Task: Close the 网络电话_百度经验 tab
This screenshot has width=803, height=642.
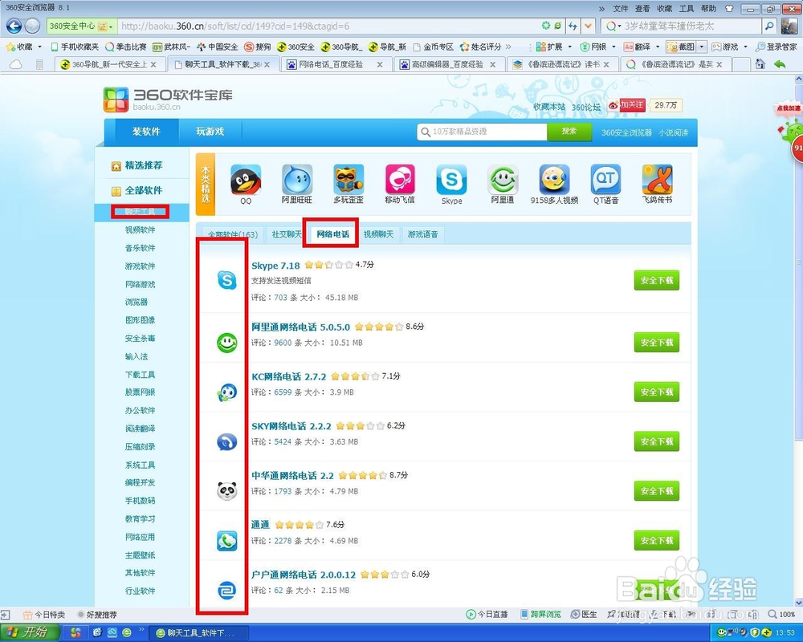Action: [380, 64]
